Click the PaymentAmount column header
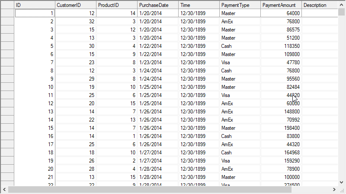Image resolution: width=346 pixels, height=194 pixels. click(x=281, y=5)
